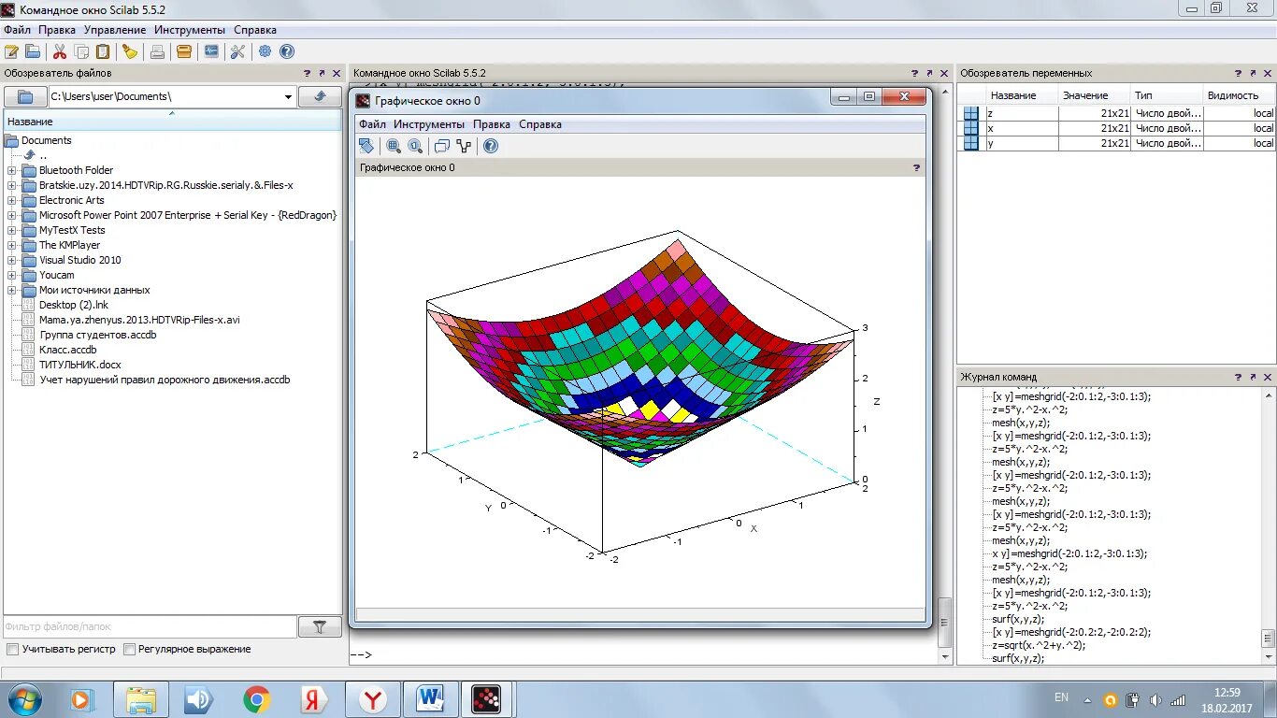The image size is (1277, 718).
Task: Click the console prompt input line
Action: pos(645,654)
